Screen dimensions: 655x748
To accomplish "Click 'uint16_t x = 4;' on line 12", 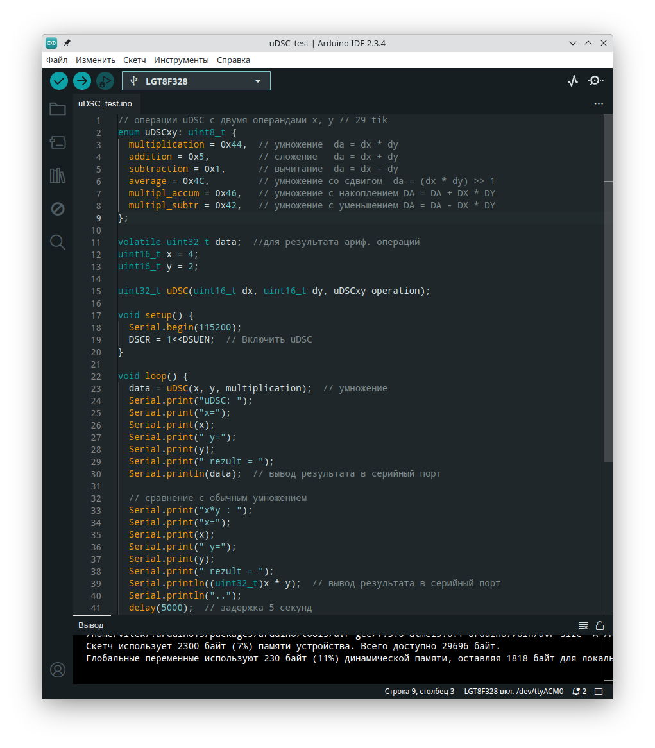I will [158, 254].
